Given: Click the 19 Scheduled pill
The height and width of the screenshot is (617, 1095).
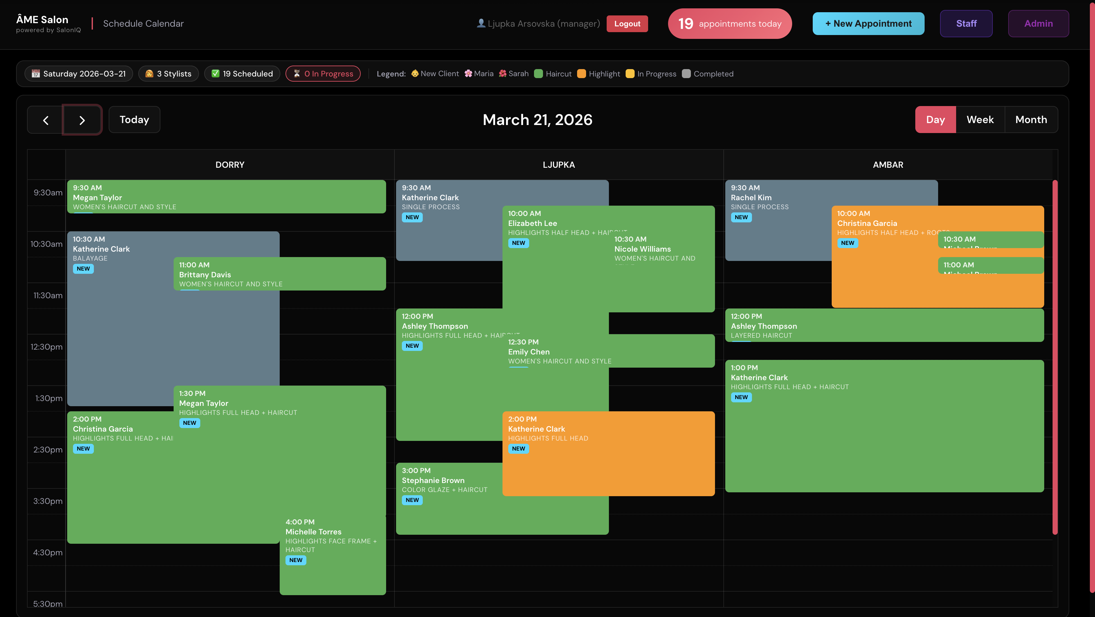Looking at the screenshot, I should click(242, 74).
